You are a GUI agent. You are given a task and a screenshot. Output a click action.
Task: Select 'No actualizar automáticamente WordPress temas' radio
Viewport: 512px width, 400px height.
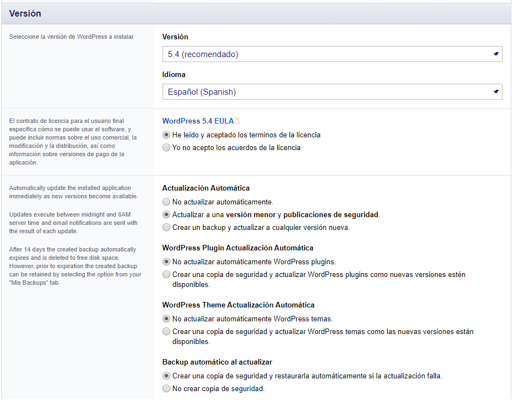click(x=166, y=319)
